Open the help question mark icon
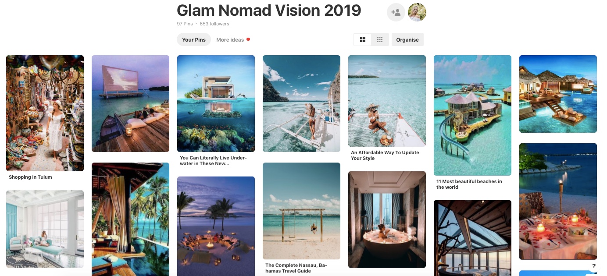The height and width of the screenshot is (276, 607). click(594, 266)
